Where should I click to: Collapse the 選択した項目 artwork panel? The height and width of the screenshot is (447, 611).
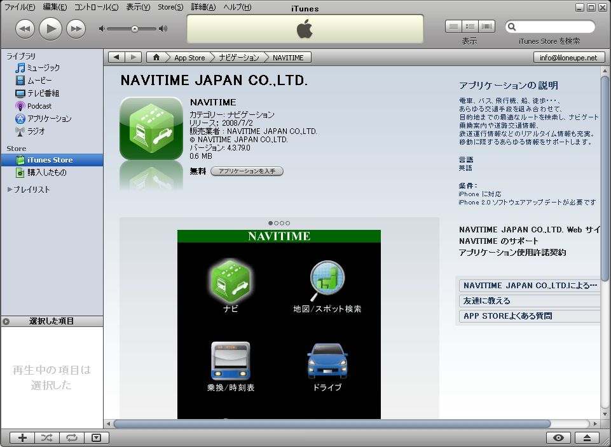pos(6,321)
